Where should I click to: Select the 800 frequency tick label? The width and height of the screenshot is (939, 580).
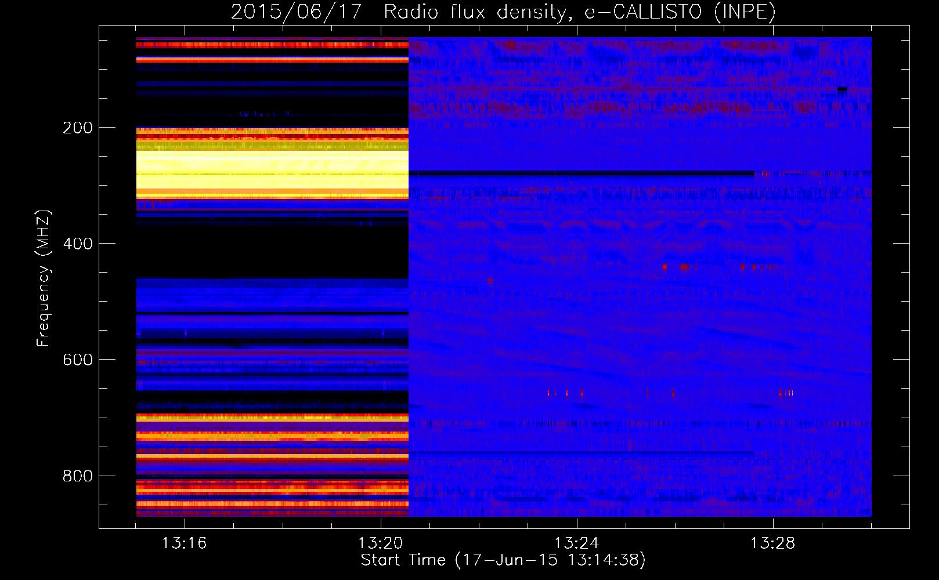[78, 476]
